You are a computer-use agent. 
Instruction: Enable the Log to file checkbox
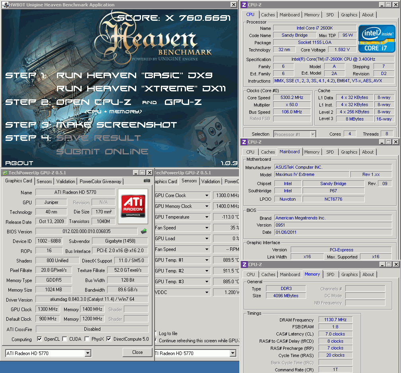point(155,333)
